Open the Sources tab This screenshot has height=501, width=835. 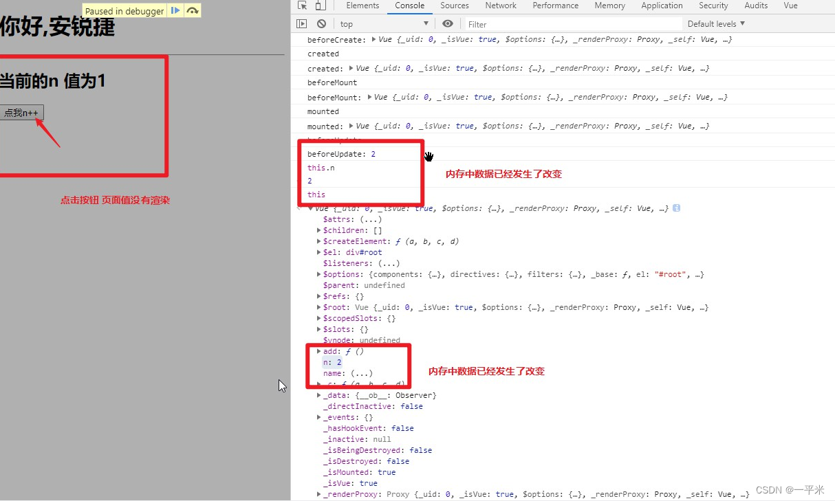[455, 5]
